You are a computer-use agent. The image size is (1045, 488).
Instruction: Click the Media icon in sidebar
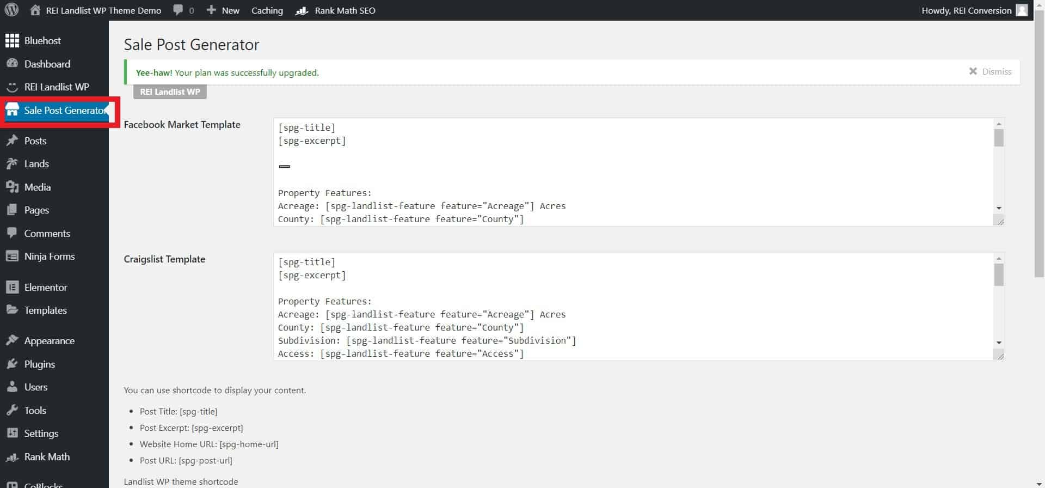(12, 187)
